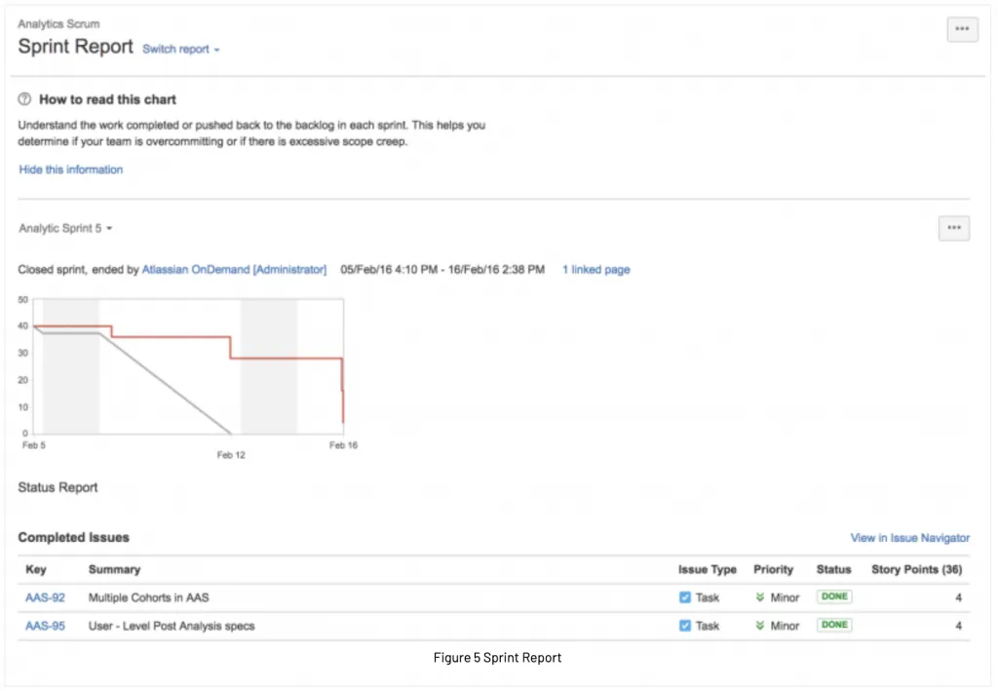Expand the Analytic Sprint 5 selector
The image size is (998, 691).
tap(65, 228)
